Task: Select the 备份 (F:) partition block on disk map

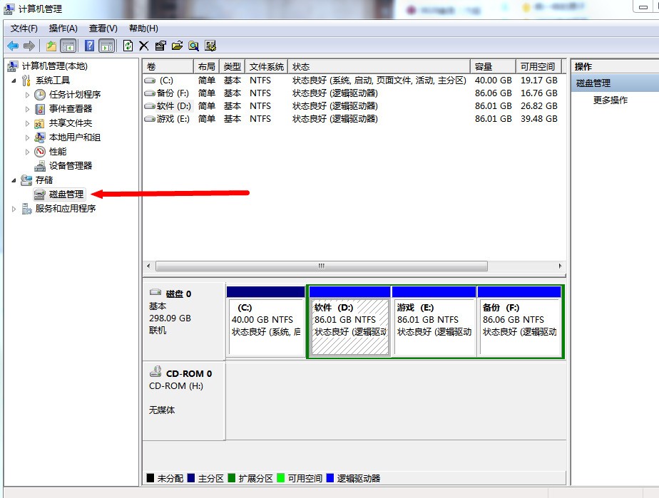Action: [x=519, y=321]
